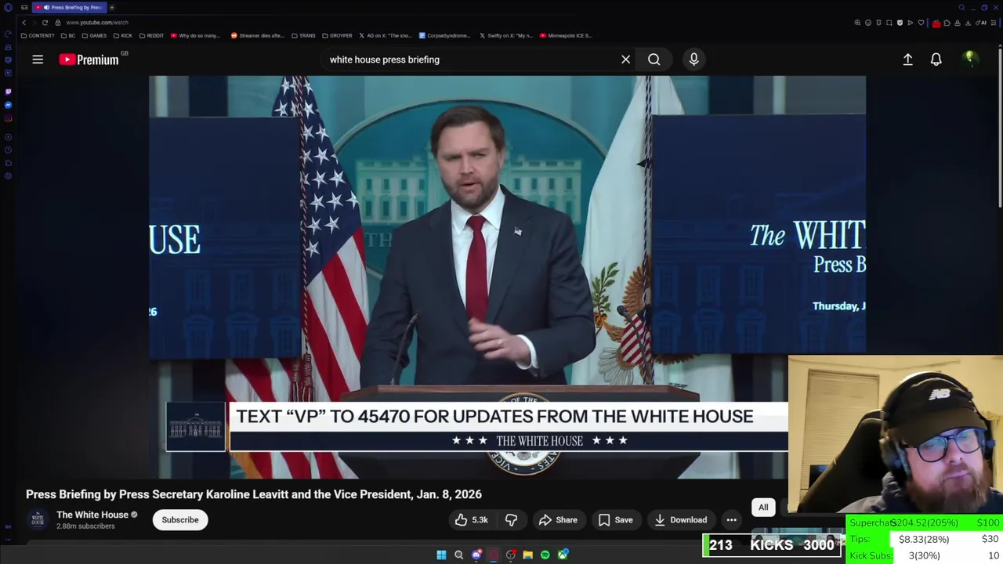Open The White House channel name link
Viewport: 1003px width, 564px height.
coord(92,515)
